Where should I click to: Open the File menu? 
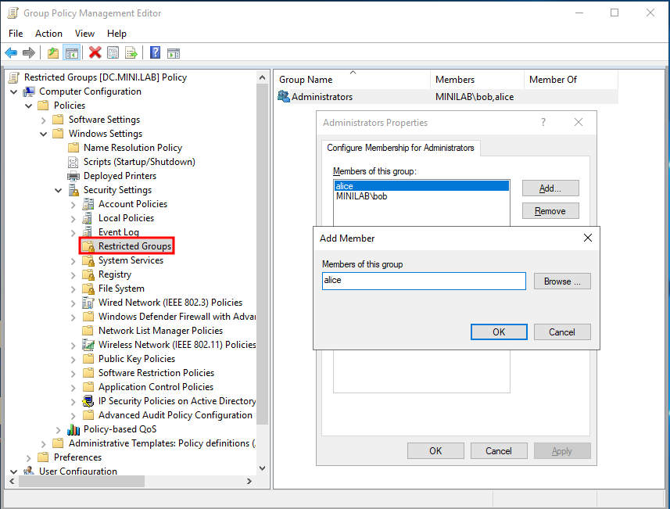[16, 34]
